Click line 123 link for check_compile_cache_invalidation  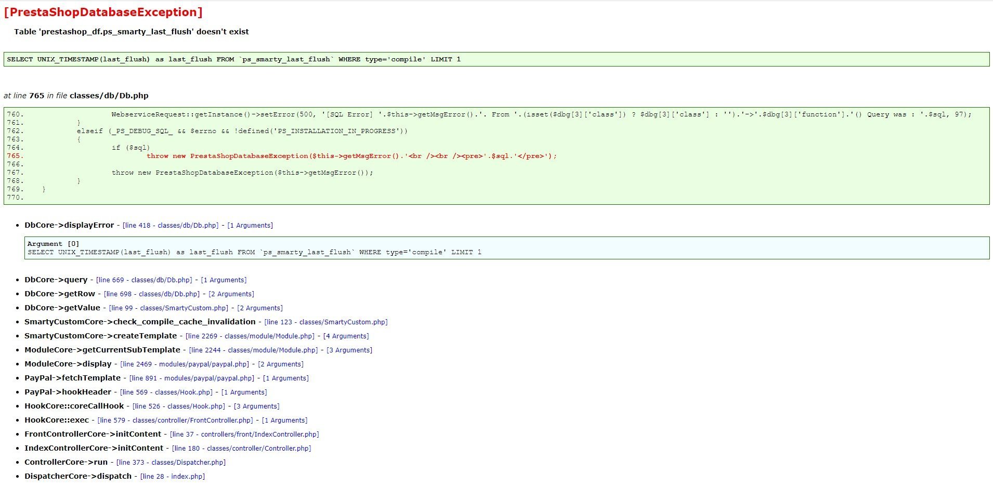(326, 322)
